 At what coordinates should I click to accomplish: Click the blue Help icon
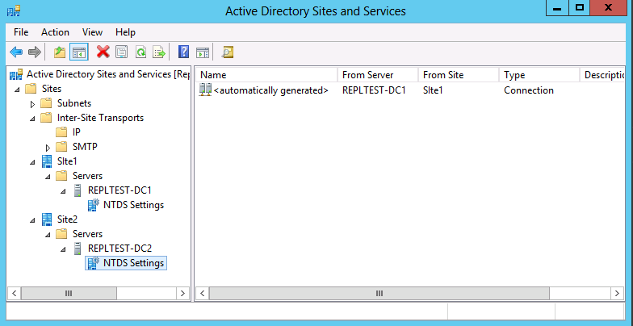pyautogui.click(x=184, y=52)
